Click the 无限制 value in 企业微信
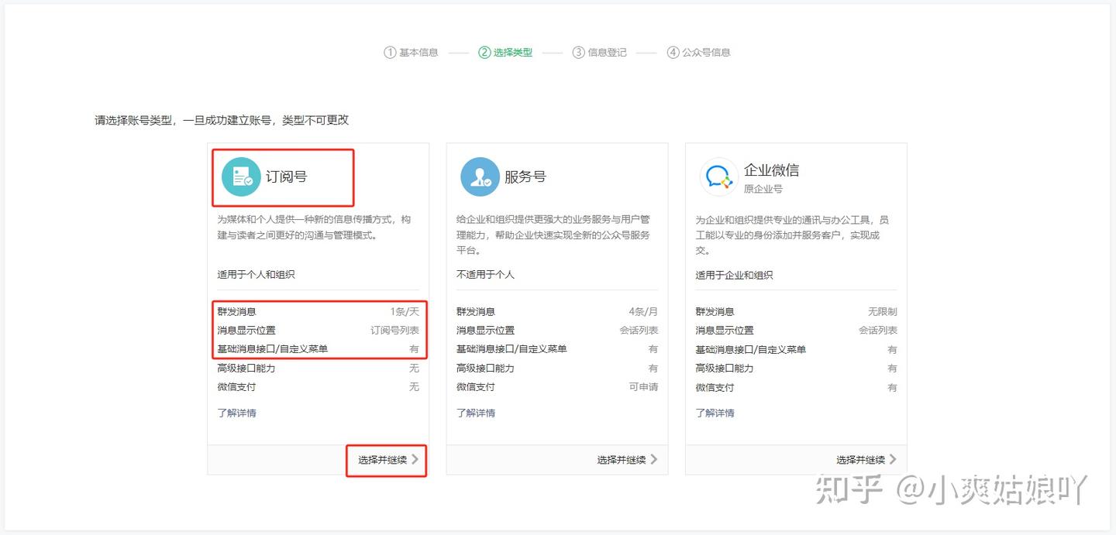The image size is (1116, 535). pos(883,311)
